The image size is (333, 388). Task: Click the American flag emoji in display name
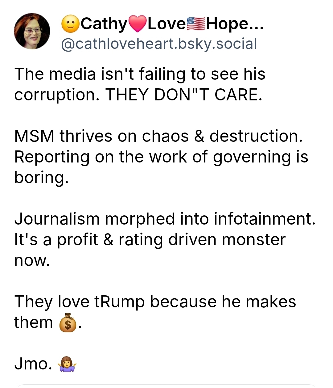[196, 24]
